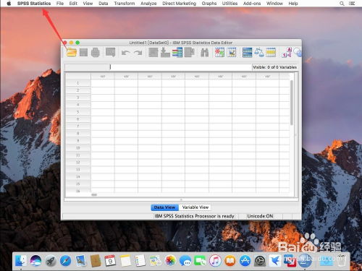Click the Value Labels icon
The height and width of the screenshot is (271, 362).
click(287, 52)
